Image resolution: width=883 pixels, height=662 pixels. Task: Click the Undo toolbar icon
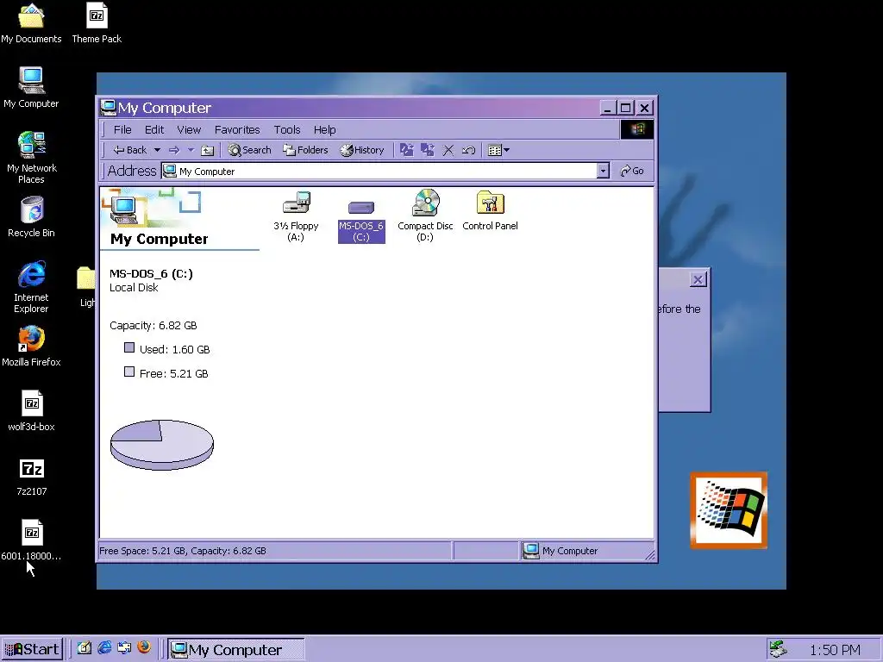click(x=468, y=150)
